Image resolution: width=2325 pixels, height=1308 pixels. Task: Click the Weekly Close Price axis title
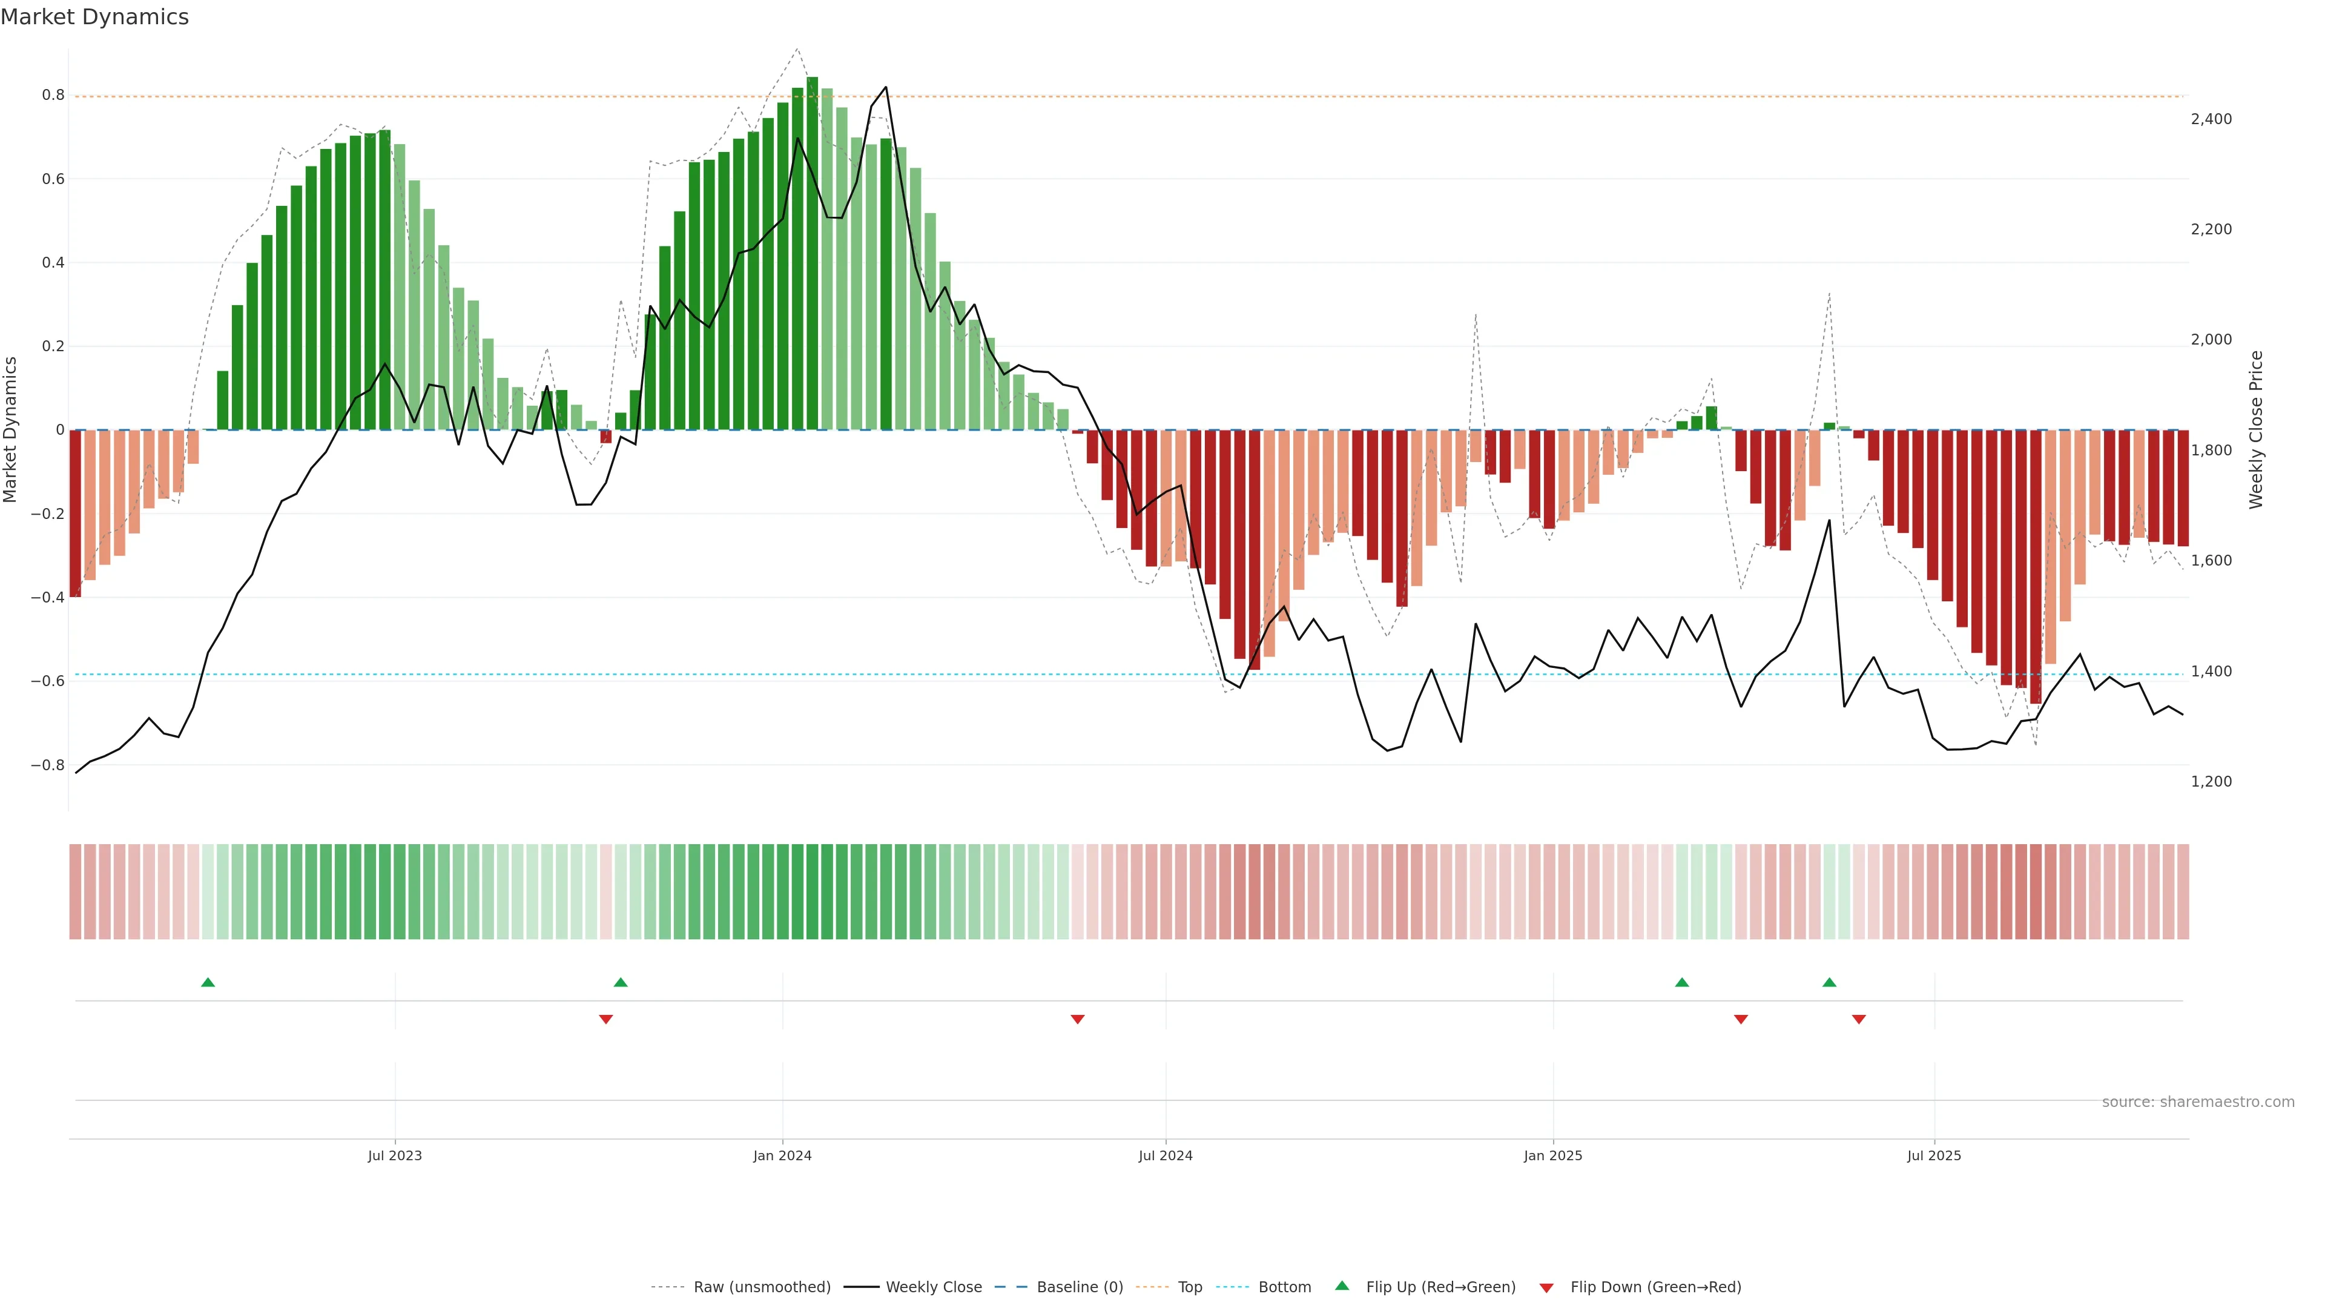pyautogui.click(x=2255, y=430)
